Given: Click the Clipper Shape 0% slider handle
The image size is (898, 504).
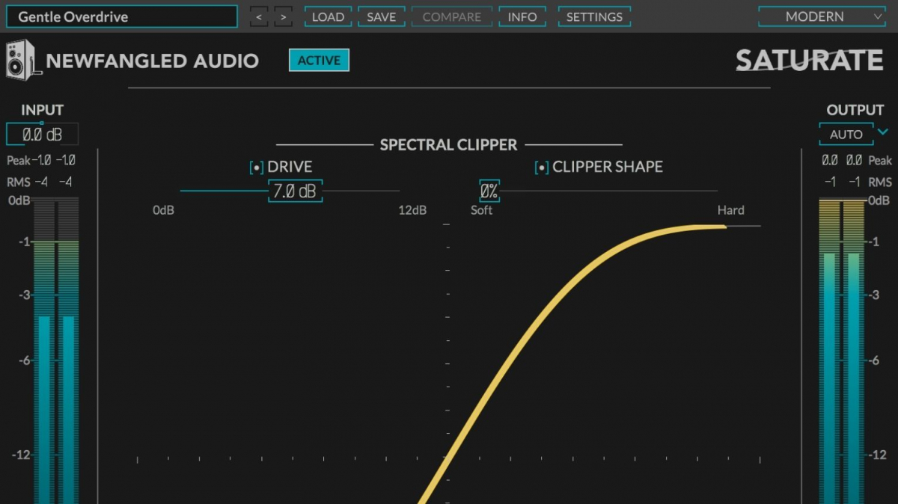Looking at the screenshot, I should (x=489, y=191).
